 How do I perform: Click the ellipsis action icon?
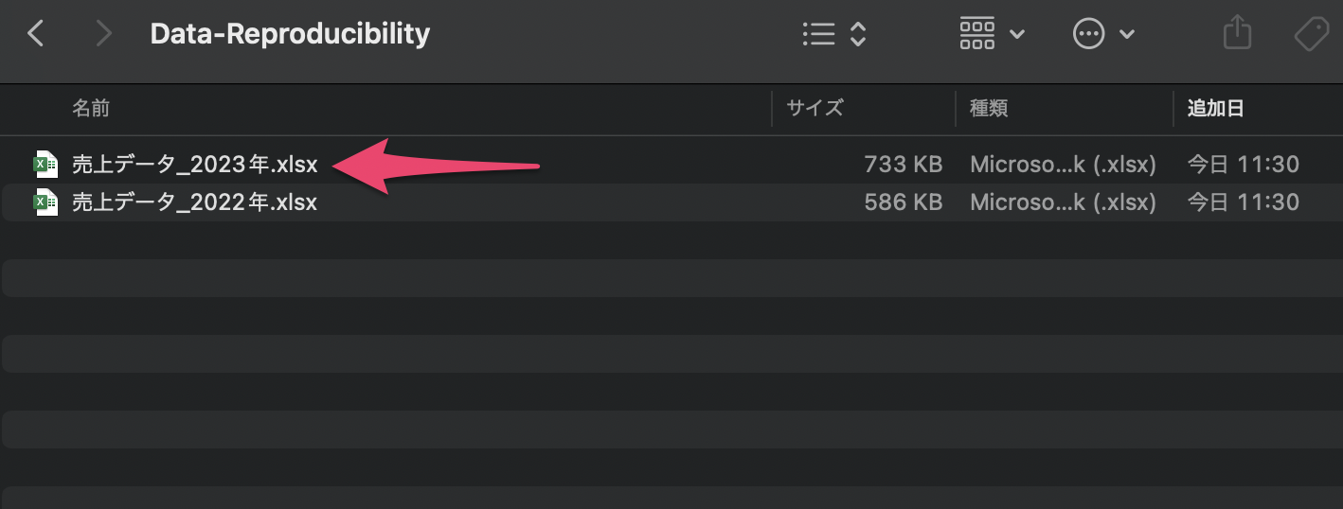[1088, 35]
